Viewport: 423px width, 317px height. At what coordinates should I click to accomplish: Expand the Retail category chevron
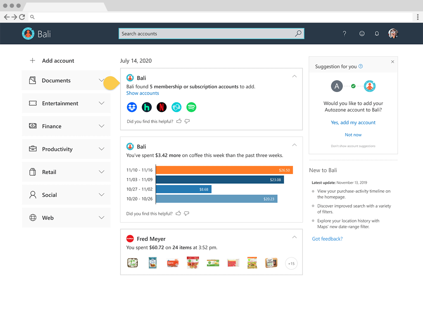click(x=102, y=172)
